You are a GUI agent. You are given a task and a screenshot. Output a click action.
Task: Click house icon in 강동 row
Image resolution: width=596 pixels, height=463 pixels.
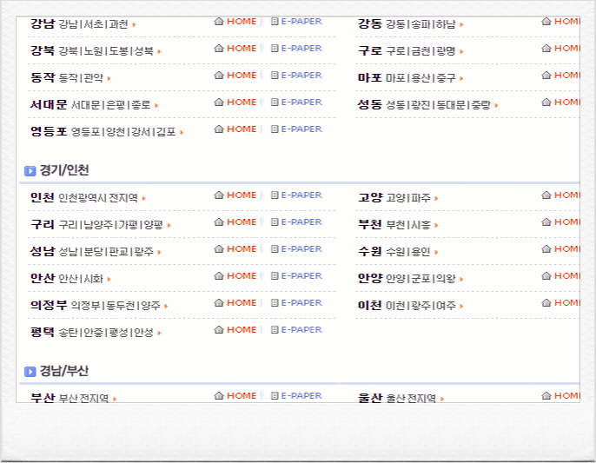(x=546, y=22)
